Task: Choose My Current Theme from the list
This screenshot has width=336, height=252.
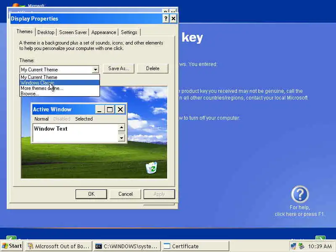Action: (60, 77)
